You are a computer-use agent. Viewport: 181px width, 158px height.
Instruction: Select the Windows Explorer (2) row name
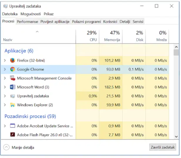(x=35, y=105)
